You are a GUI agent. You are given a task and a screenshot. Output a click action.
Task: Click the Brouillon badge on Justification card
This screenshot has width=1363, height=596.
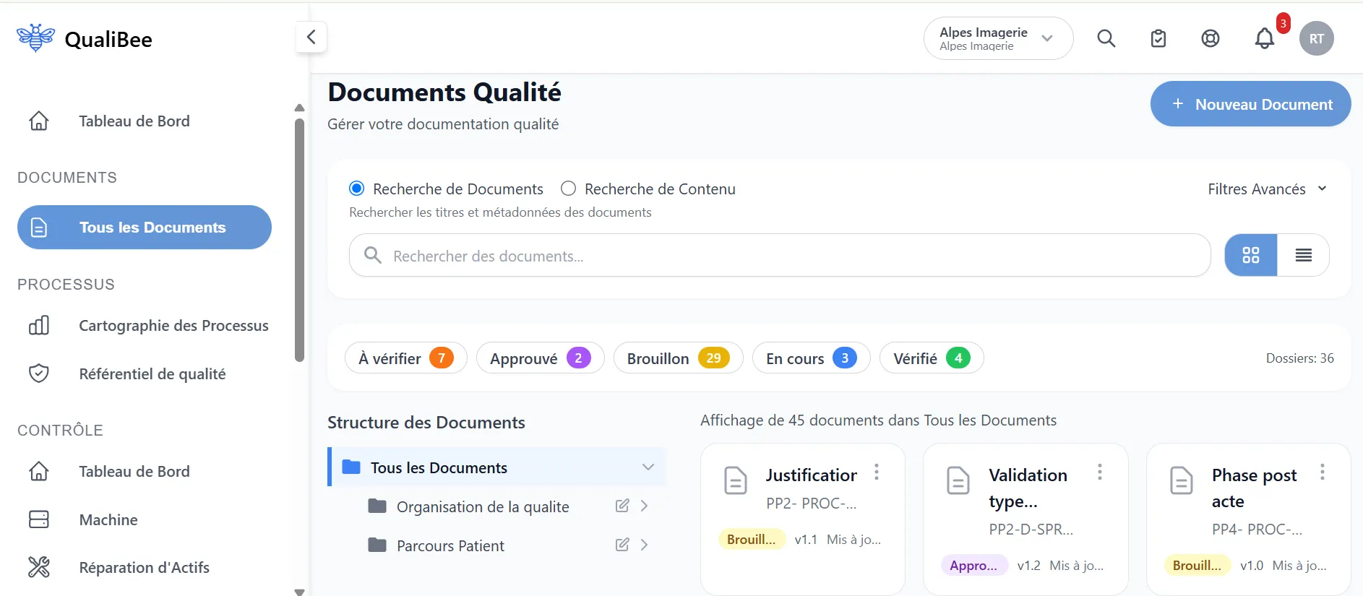752,540
